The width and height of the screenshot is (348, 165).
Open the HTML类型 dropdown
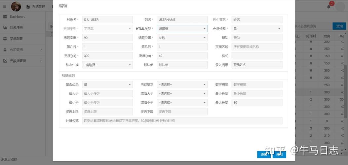pos(182,29)
